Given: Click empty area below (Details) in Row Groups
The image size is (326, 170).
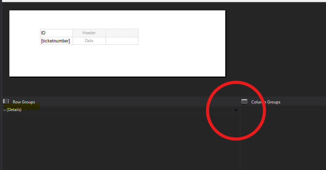Looking at the screenshot, I should tap(104, 141).
